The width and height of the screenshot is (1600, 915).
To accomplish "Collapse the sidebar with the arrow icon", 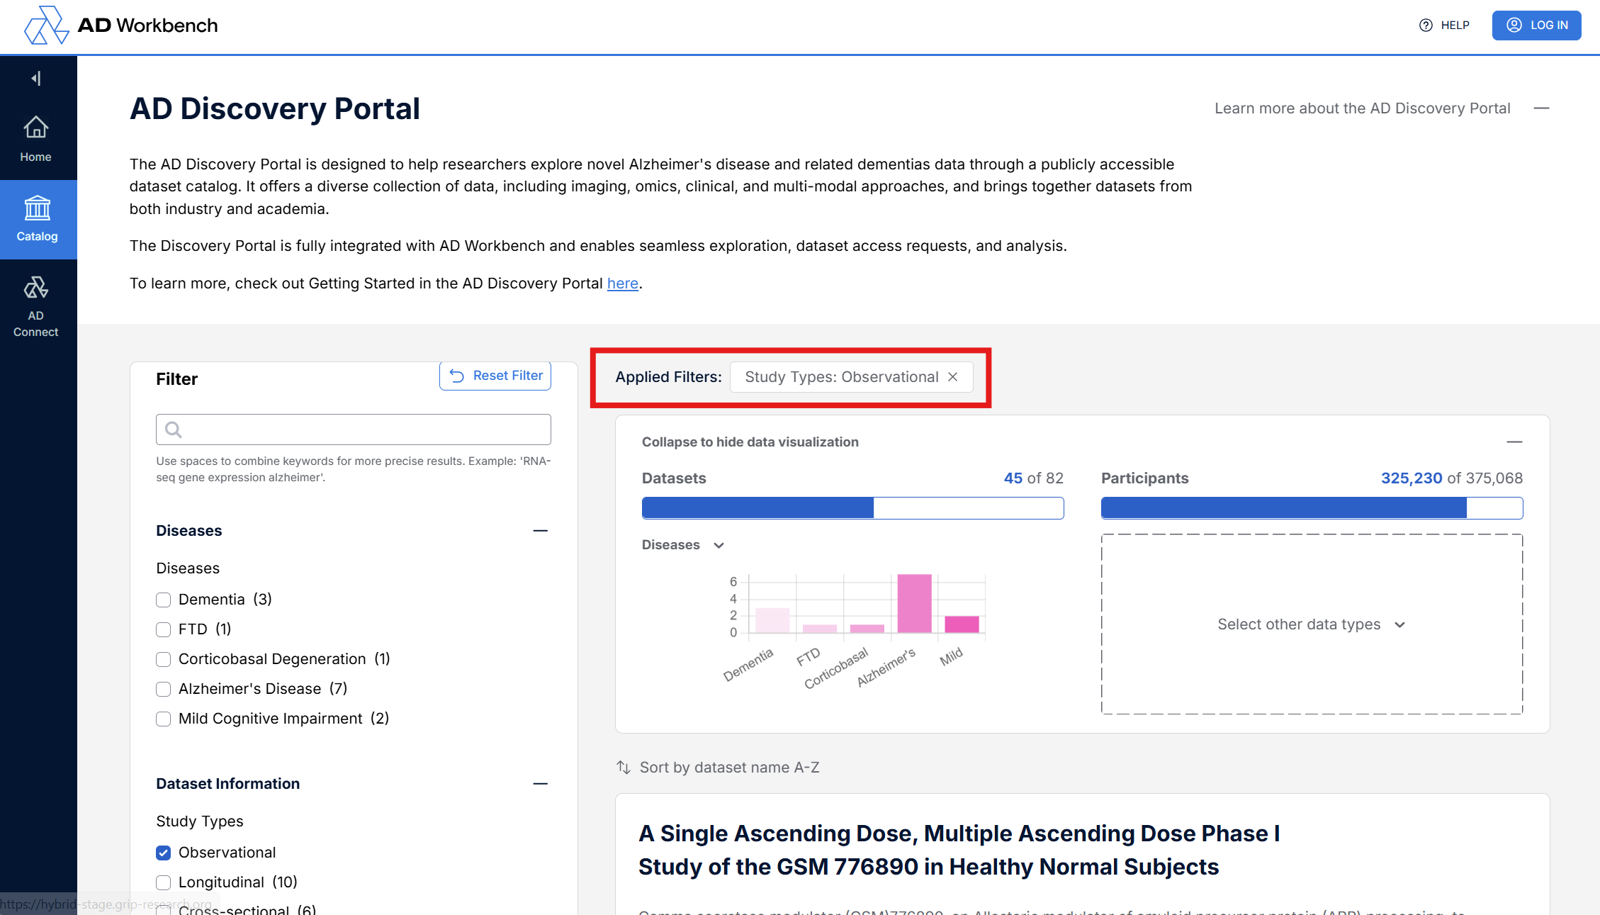I will (x=36, y=78).
